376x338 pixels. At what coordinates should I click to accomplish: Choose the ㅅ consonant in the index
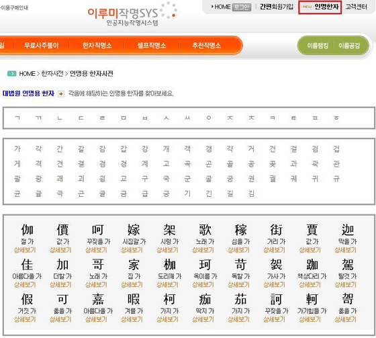pyautogui.click(x=166, y=118)
